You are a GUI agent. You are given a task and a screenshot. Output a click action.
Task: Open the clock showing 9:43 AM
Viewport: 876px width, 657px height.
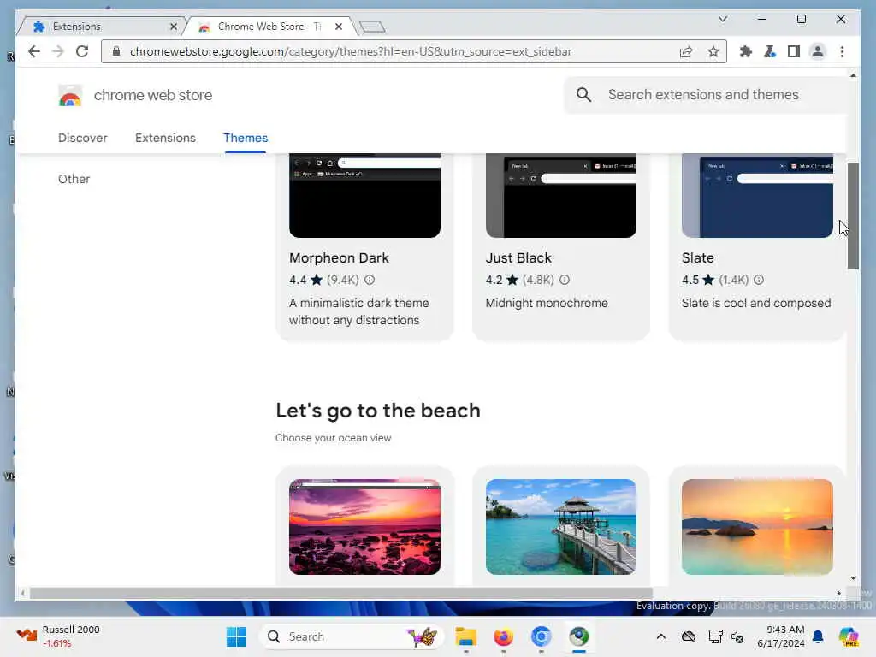780,636
